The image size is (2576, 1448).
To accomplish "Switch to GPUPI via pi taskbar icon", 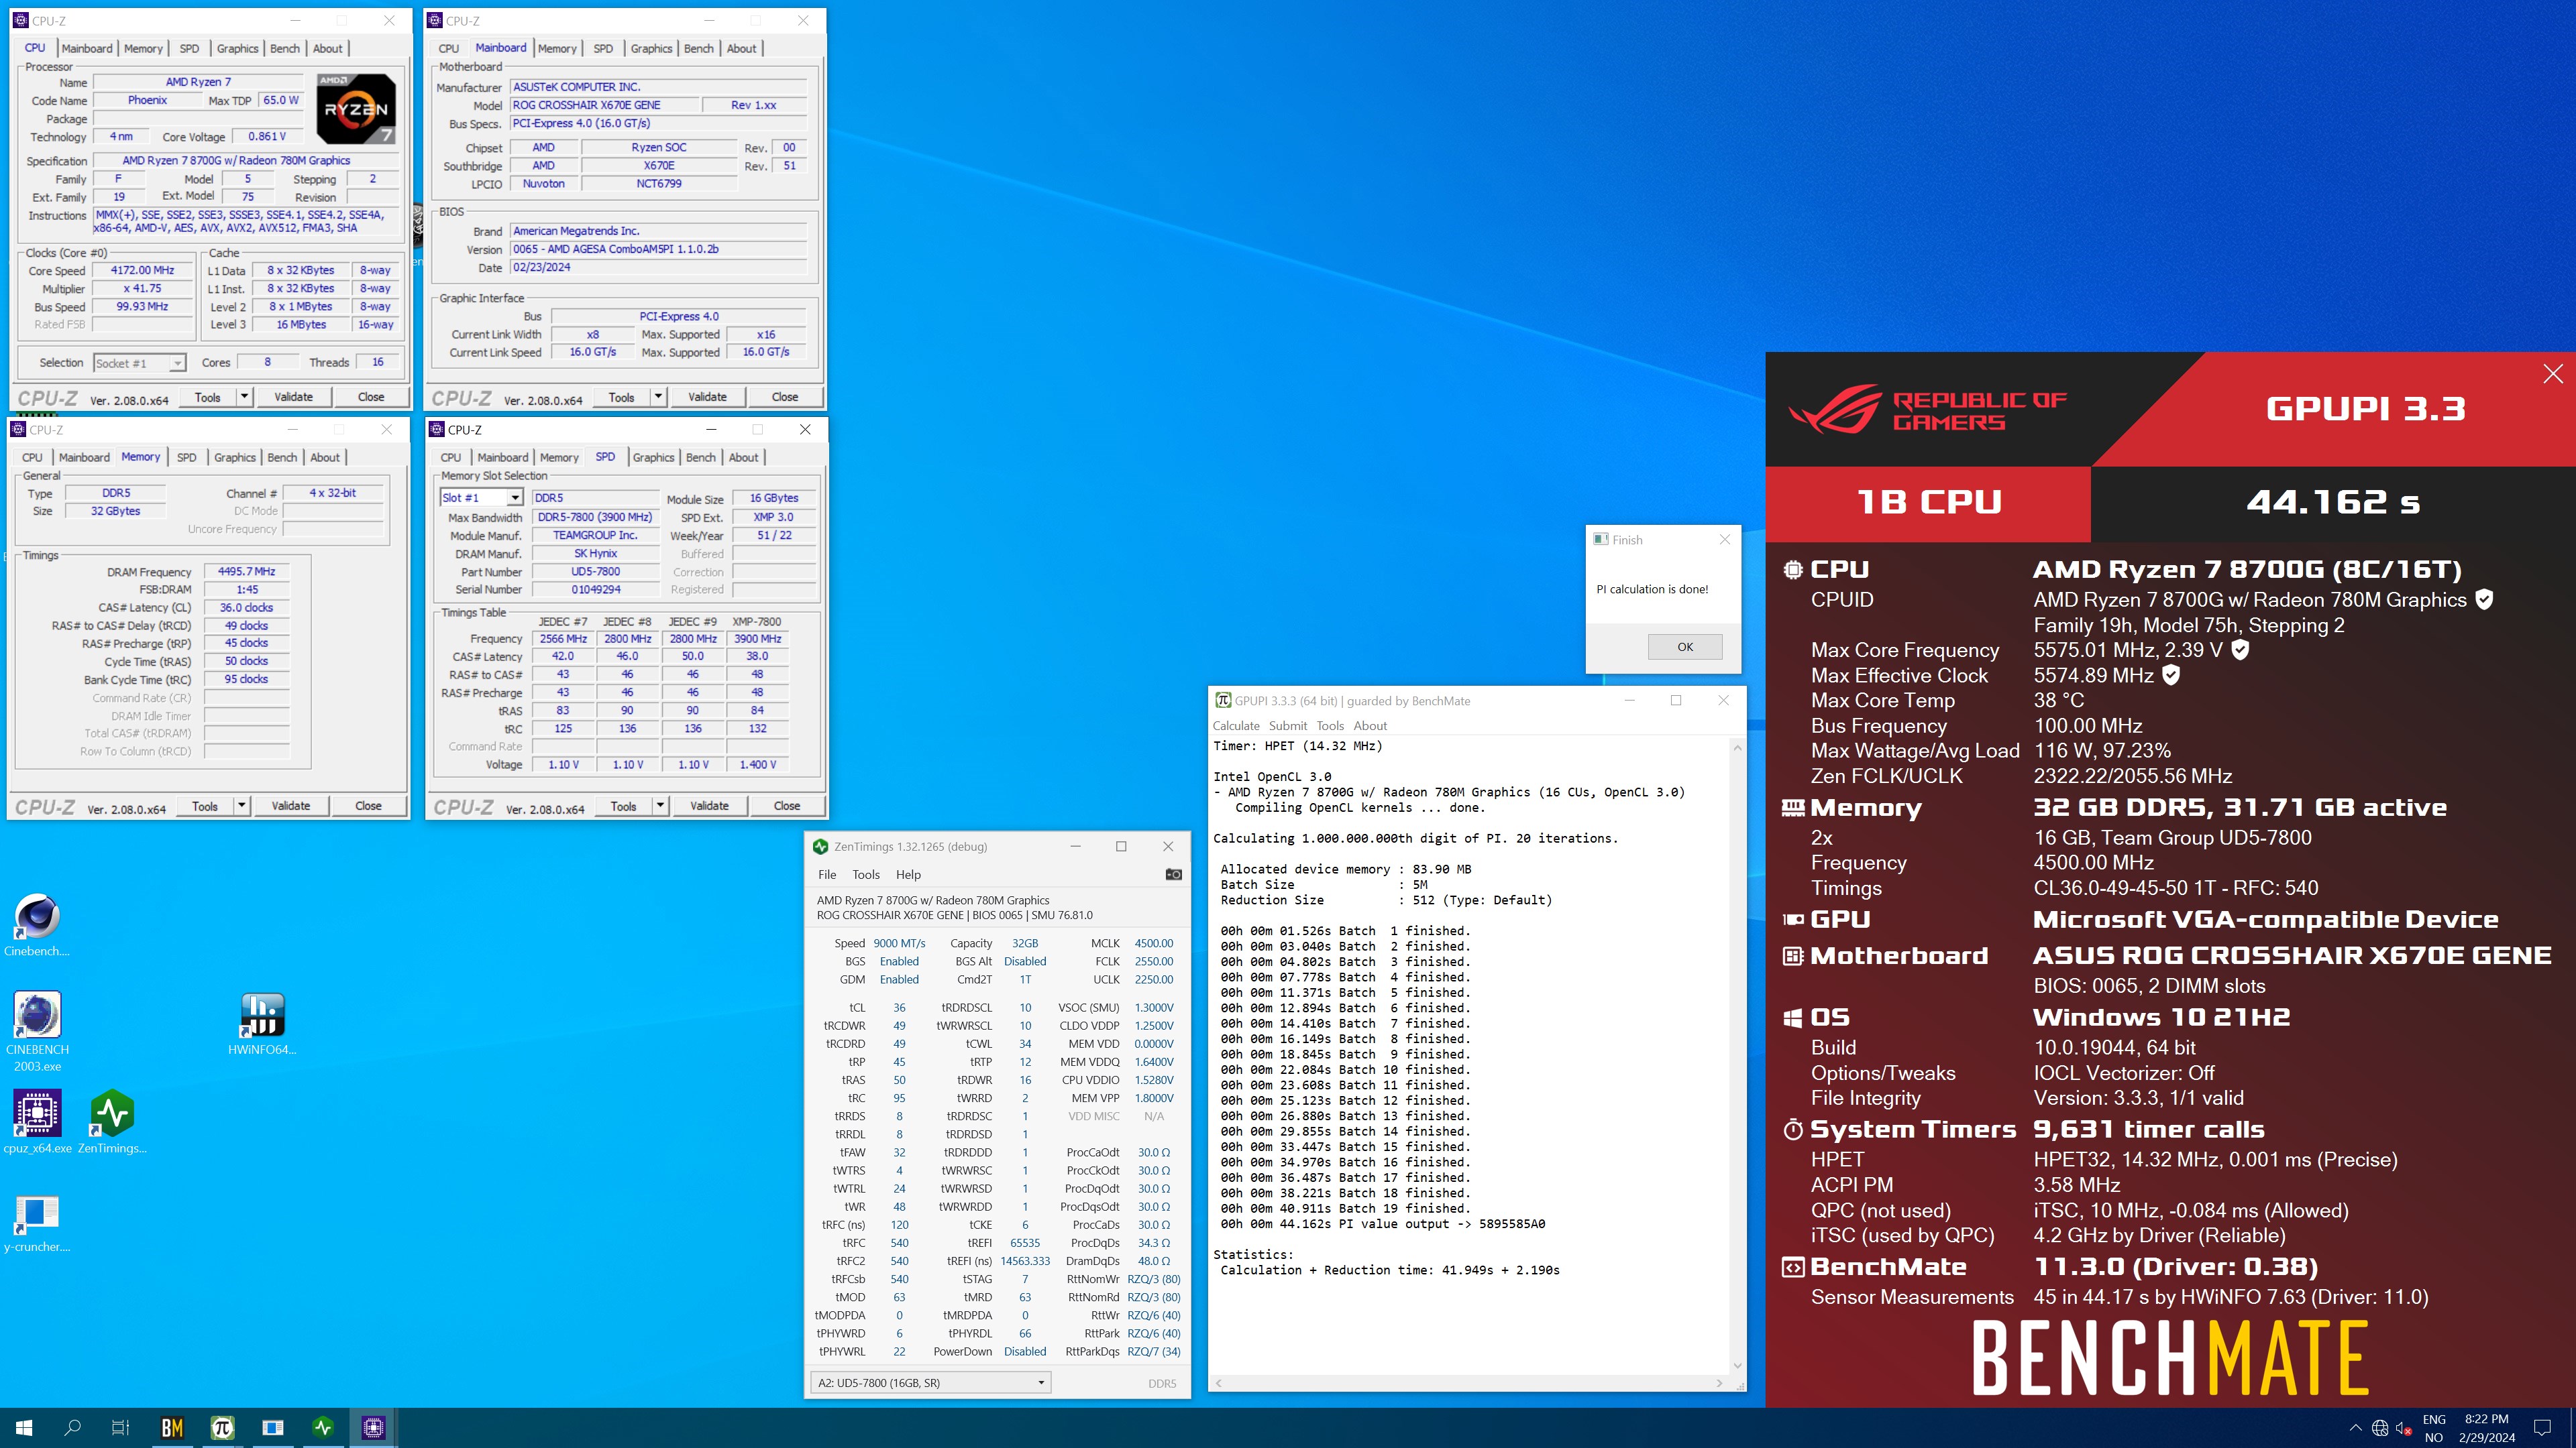I will (222, 1428).
